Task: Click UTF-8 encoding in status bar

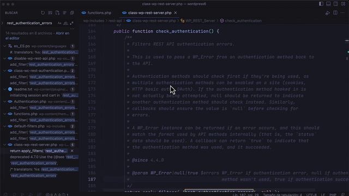Action: [311, 194]
